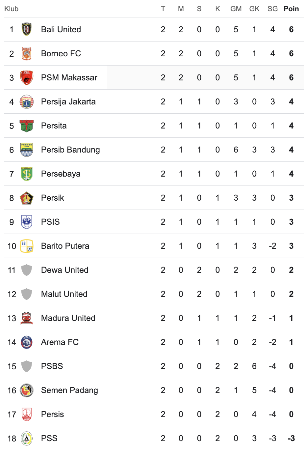Click the Klub column header
Image resolution: width=304 pixels, height=454 pixels.
click(11, 9)
